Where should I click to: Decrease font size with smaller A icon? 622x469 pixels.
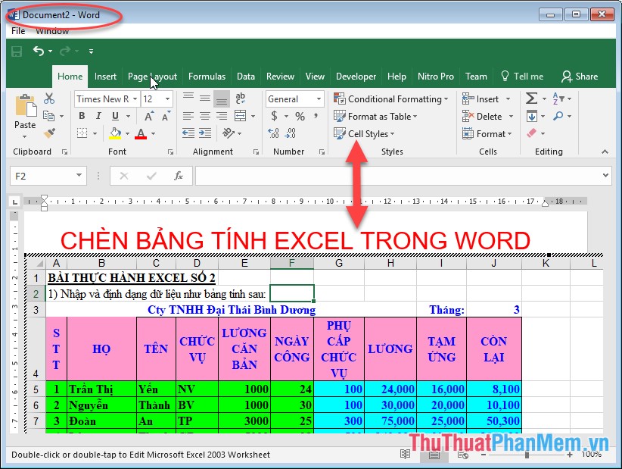(x=166, y=117)
